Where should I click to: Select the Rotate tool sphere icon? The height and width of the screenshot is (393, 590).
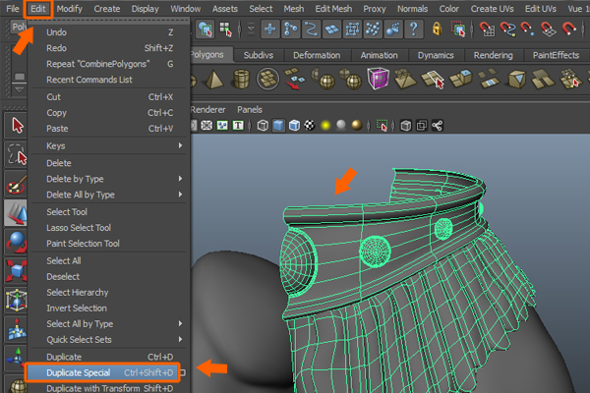point(17,242)
